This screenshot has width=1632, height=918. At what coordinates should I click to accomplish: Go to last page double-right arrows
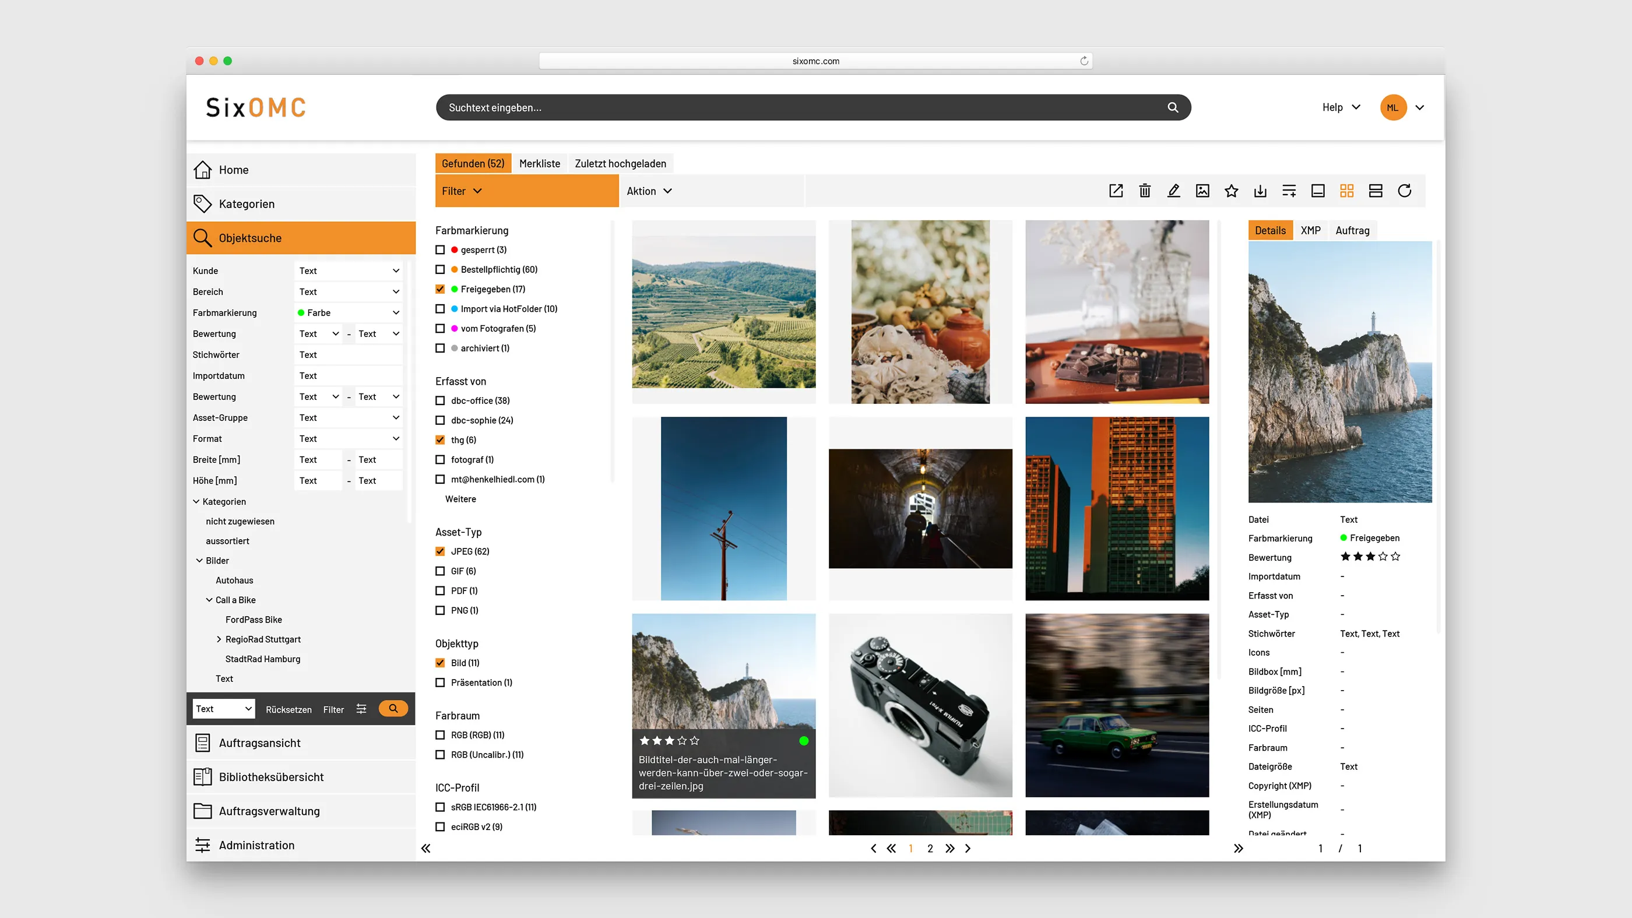click(949, 848)
